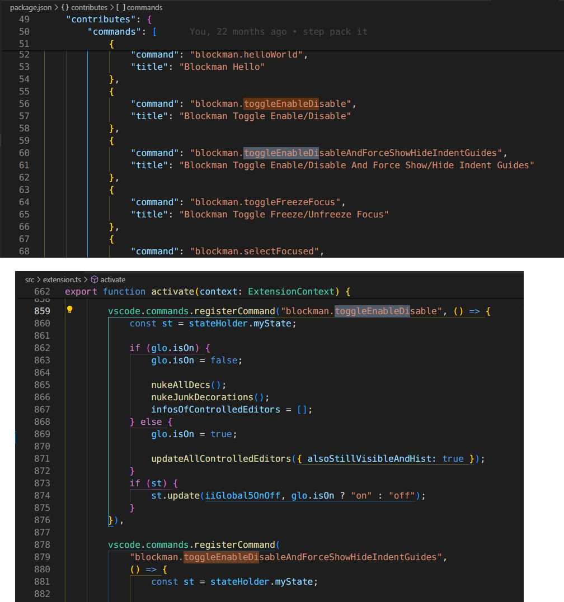
Task: Select the src breadcrumb item
Action: coord(29,279)
